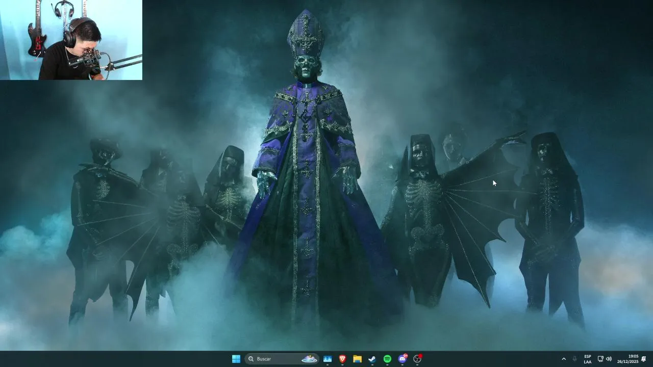Click the webcam overlay in the corner

click(71, 40)
